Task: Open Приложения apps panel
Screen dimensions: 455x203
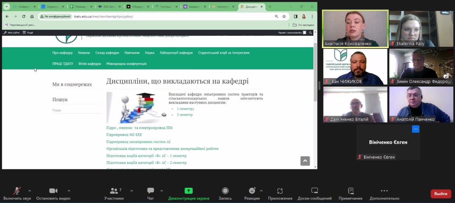Action: (x=280, y=194)
